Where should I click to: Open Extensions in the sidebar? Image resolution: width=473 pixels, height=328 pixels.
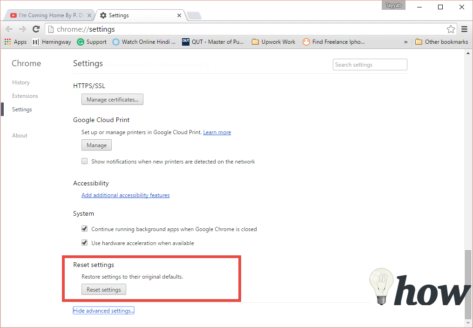point(25,96)
